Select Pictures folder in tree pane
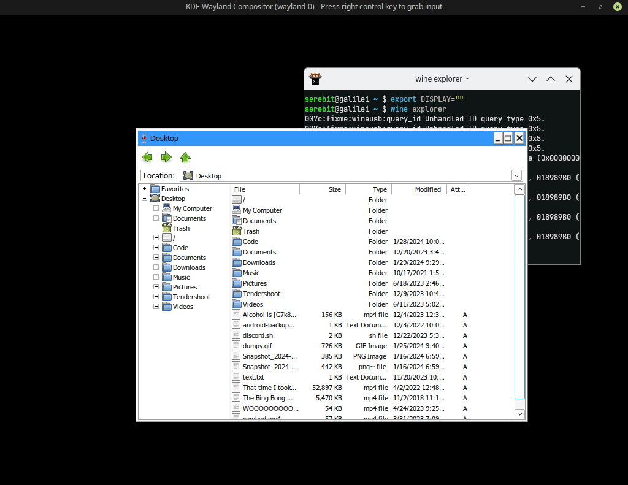The width and height of the screenshot is (628, 485). 185,287
